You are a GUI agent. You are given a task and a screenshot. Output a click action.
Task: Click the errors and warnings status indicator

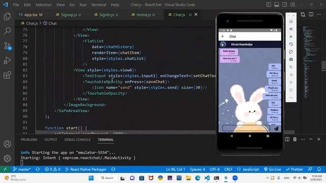[52, 169]
